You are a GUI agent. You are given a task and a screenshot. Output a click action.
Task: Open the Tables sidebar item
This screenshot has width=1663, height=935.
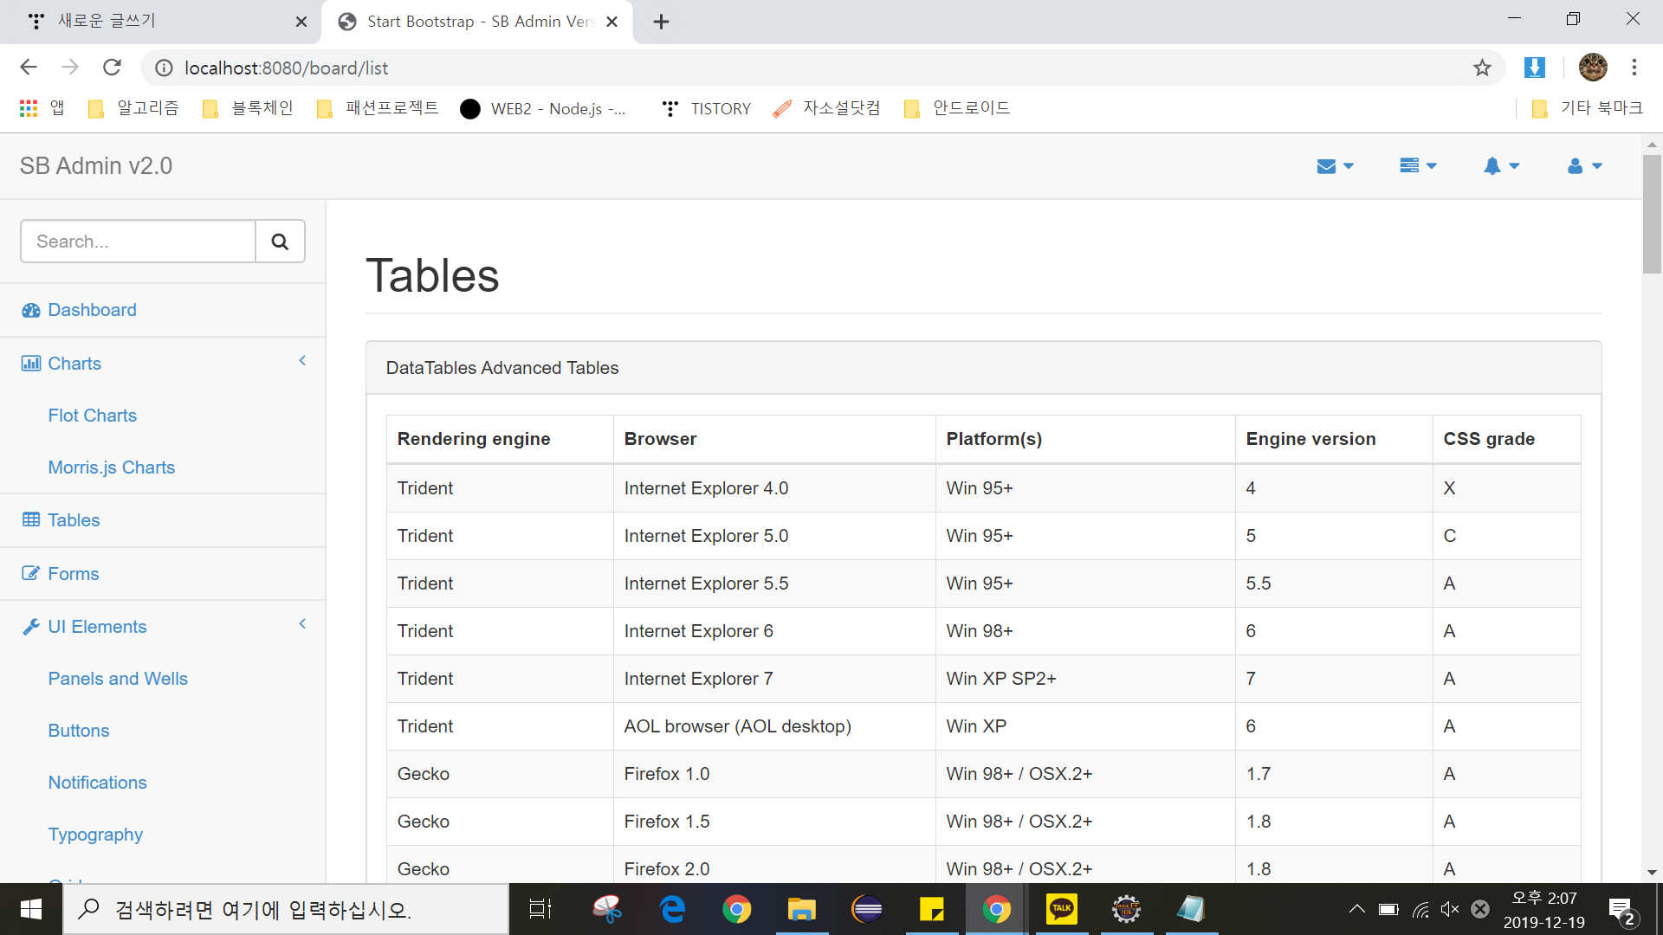(74, 520)
